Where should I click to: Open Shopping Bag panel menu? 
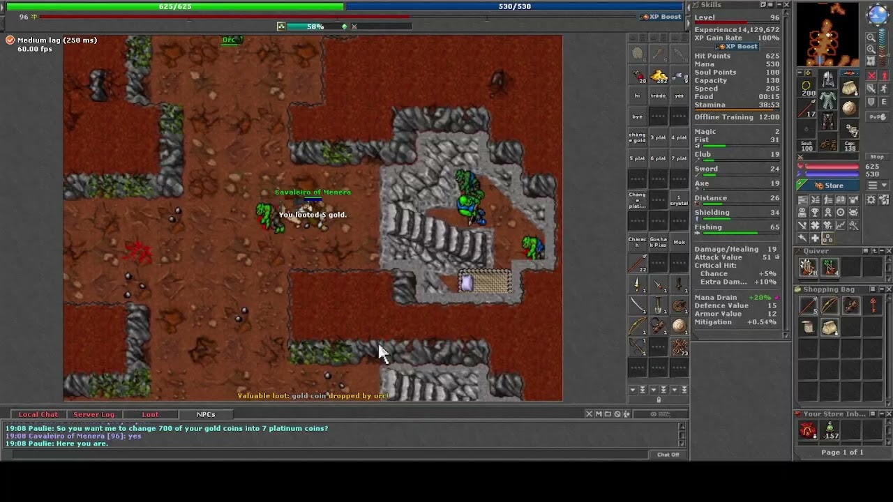873,289
